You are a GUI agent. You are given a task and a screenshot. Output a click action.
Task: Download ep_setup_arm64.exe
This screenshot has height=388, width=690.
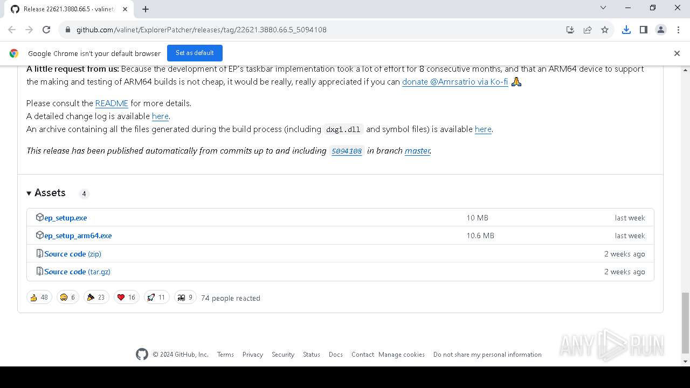tap(78, 235)
